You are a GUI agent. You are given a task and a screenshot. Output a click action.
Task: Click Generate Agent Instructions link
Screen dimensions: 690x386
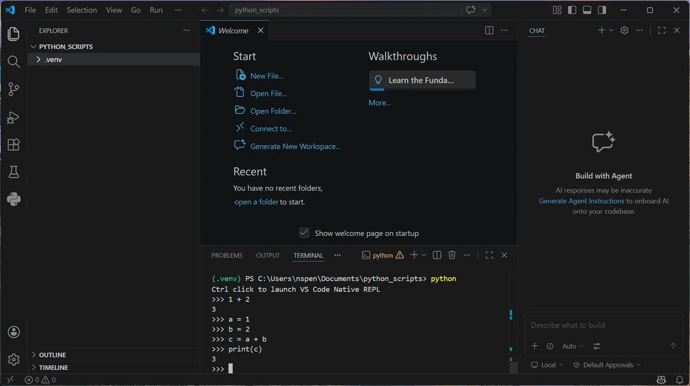(x=581, y=201)
